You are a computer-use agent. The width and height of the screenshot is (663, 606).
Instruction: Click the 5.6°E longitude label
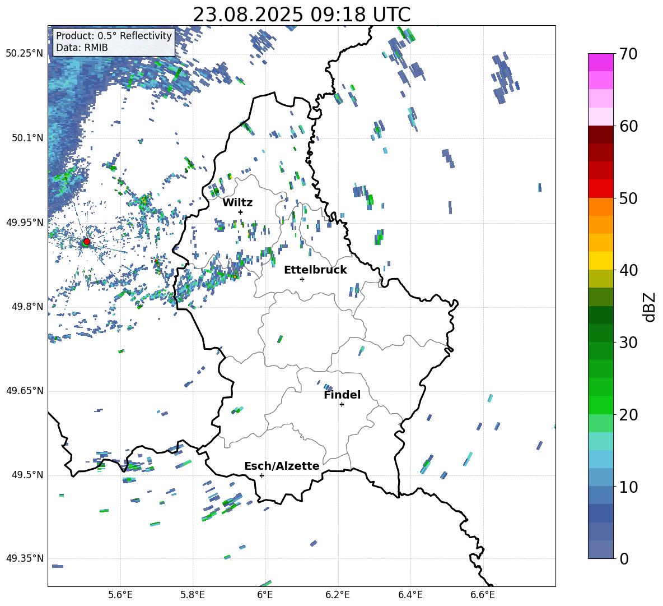tap(120, 596)
